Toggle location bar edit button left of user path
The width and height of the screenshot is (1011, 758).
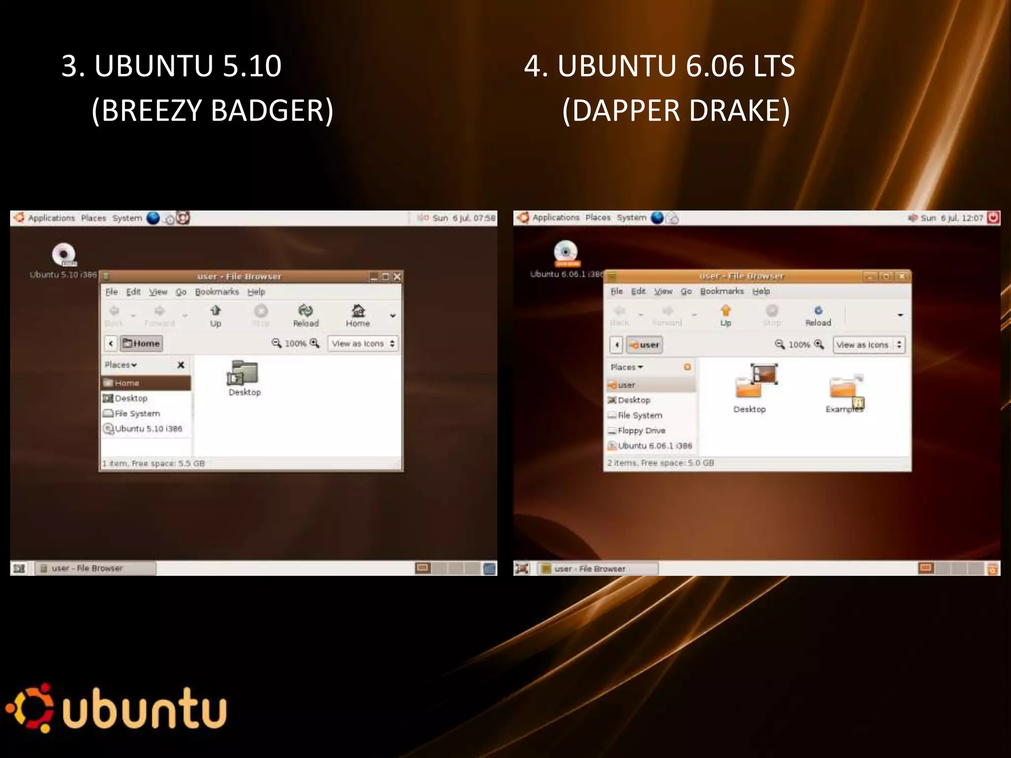tap(617, 344)
